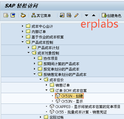
Task: Click the 产品成本控制 open folder icon
Action: pyautogui.click(x=28, y=42)
